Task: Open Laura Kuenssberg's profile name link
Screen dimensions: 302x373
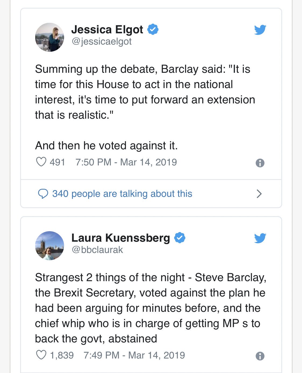Action: pyautogui.click(x=121, y=238)
